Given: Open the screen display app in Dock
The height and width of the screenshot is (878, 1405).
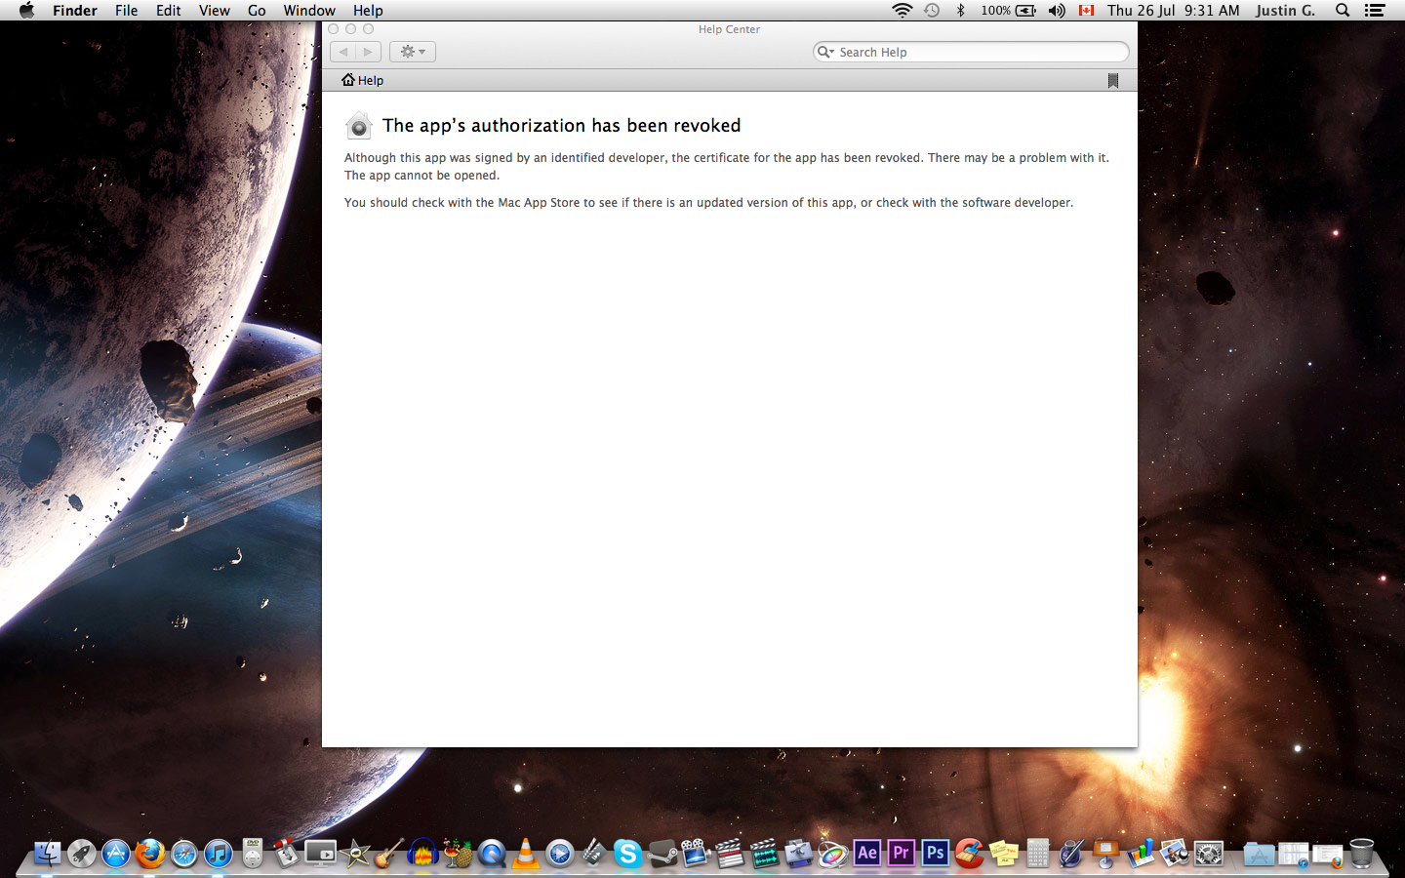Looking at the screenshot, I should pos(320,853).
